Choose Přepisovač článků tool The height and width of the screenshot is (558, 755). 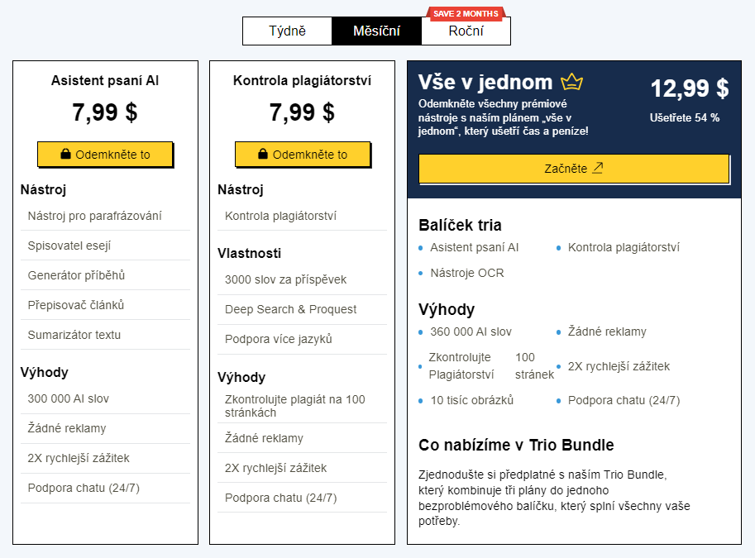click(76, 305)
